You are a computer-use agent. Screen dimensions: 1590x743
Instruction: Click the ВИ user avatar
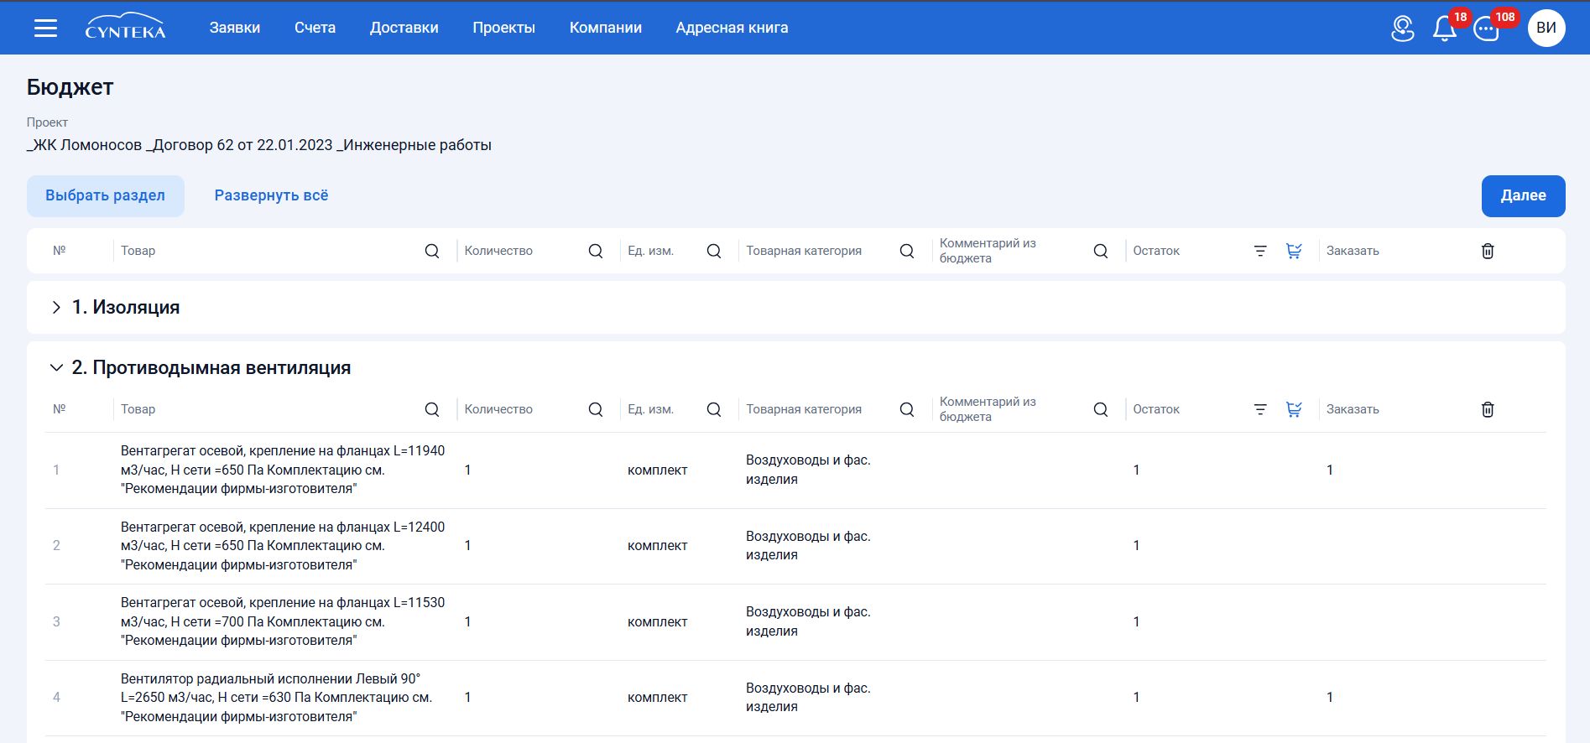click(x=1546, y=28)
